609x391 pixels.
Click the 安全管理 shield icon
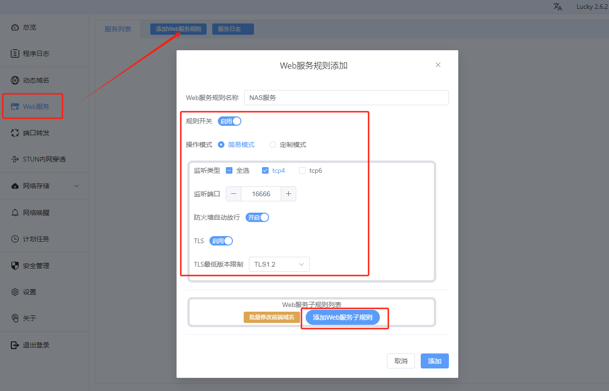tap(15, 266)
